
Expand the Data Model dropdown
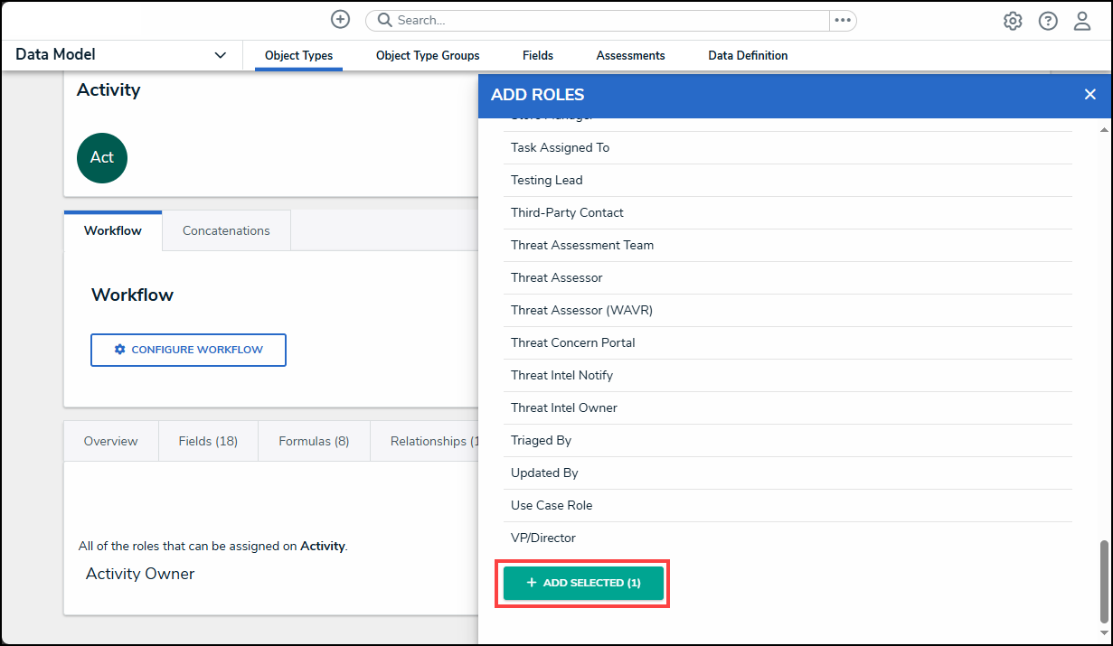click(220, 56)
